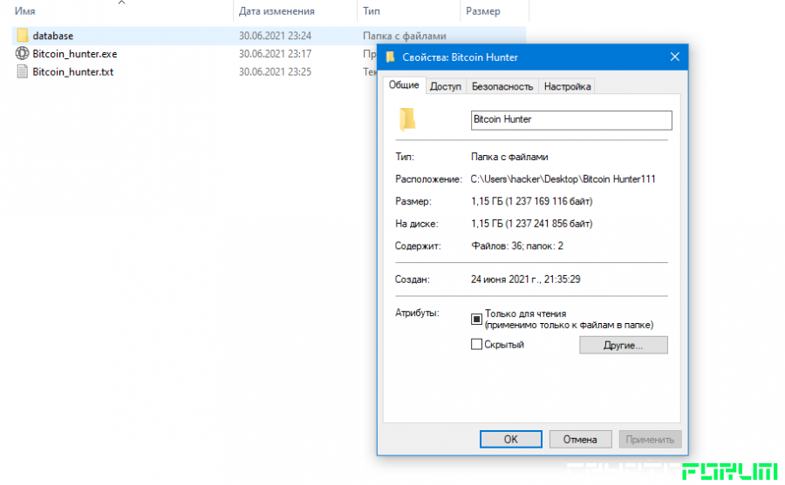Click the dialog title 'Свойства: Bitcoin Hunter'
The width and height of the screenshot is (785, 485).
pos(460,57)
